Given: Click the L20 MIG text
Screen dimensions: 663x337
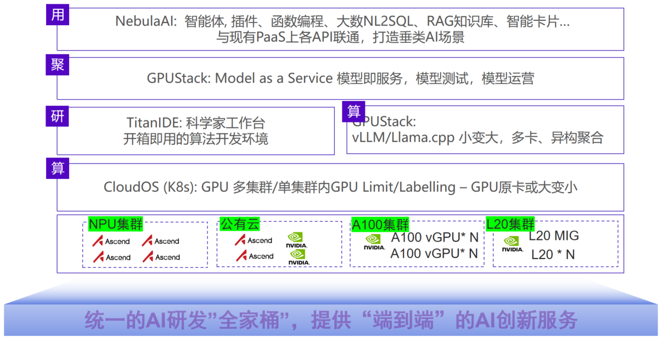Looking at the screenshot, I should coord(554,236).
